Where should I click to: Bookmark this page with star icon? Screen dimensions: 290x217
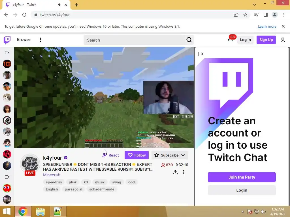(245, 15)
